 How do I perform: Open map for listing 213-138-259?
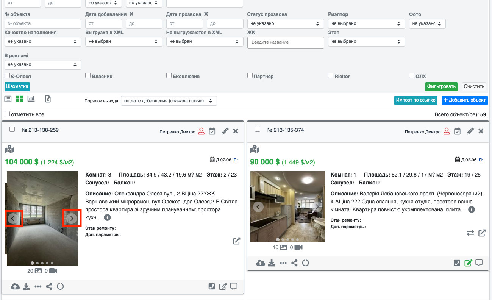click(9, 149)
